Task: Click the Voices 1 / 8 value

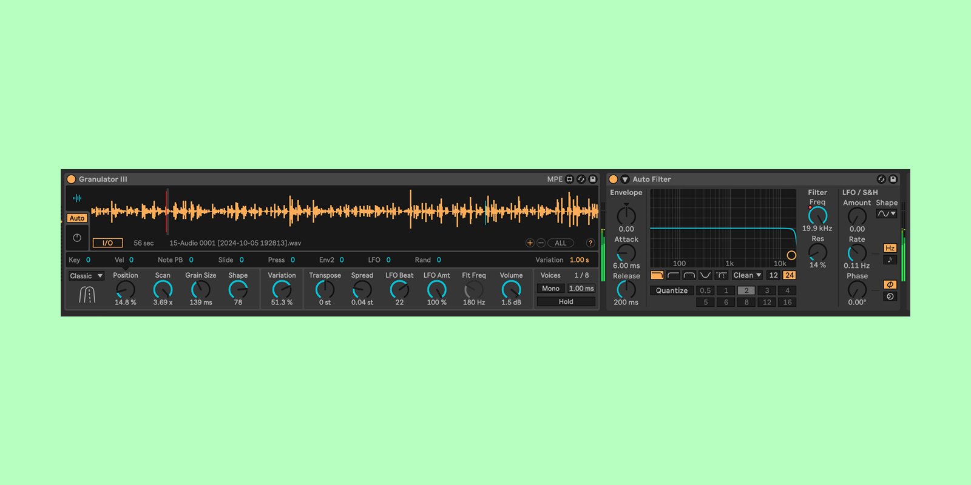Action: pyautogui.click(x=581, y=275)
